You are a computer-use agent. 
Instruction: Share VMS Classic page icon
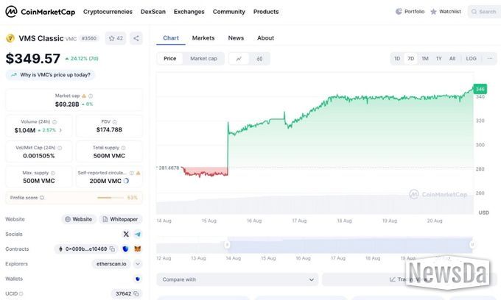click(136, 38)
